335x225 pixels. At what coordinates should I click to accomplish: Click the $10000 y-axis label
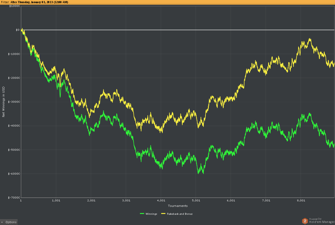[x=15, y=6]
